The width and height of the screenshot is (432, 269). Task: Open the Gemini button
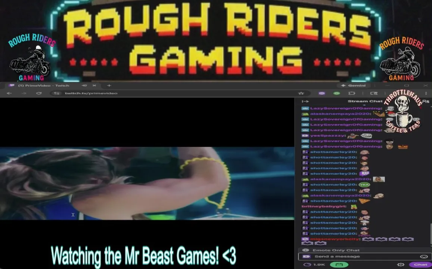pyautogui.click(x=354, y=86)
